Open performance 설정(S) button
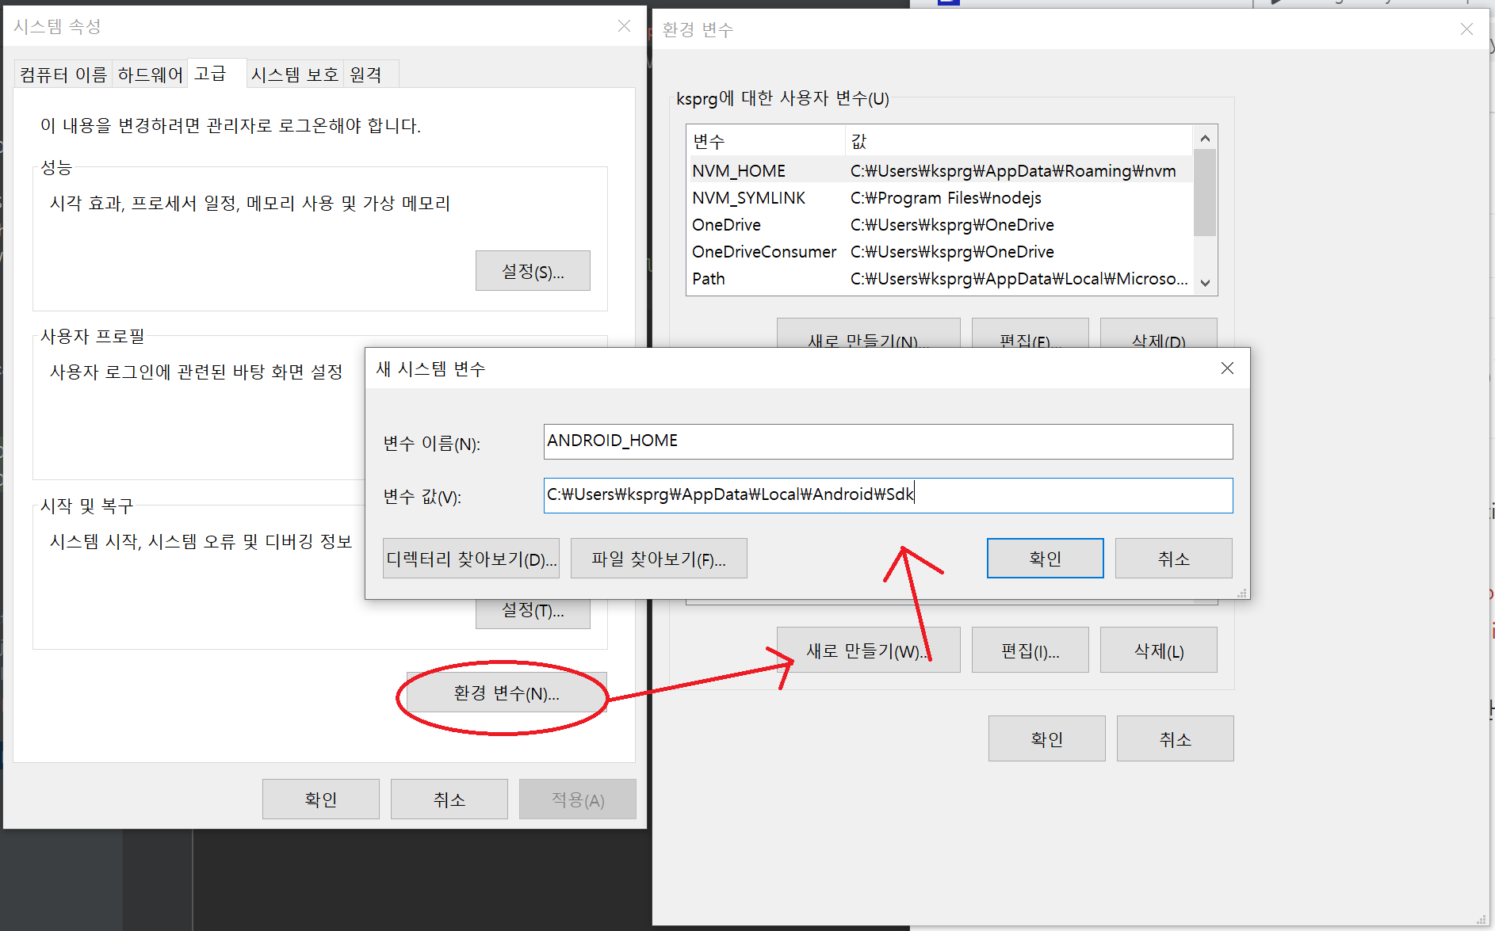This screenshot has height=931, width=1495. (533, 271)
